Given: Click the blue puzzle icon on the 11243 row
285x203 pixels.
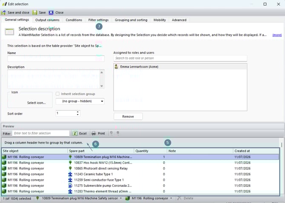Looking at the screenshot, I should [70, 174].
